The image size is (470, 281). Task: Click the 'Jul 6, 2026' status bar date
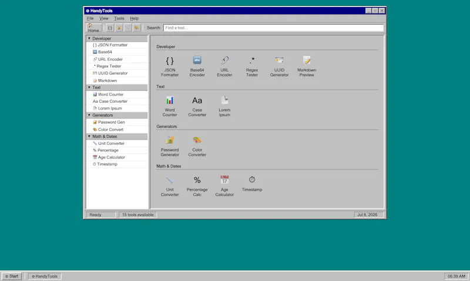[369, 215]
